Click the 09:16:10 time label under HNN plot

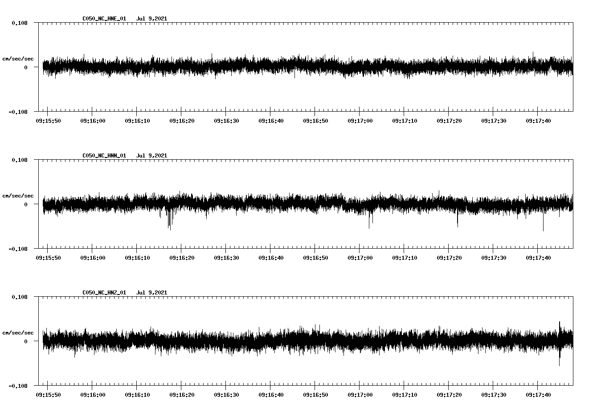137,258
